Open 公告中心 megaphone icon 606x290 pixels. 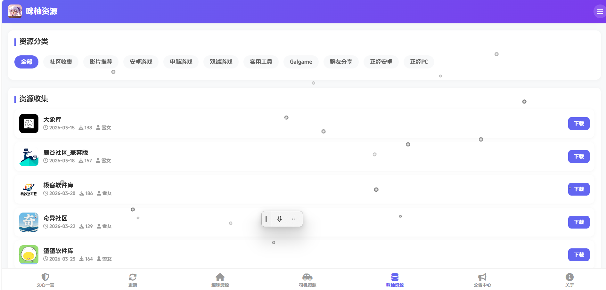point(482,277)
